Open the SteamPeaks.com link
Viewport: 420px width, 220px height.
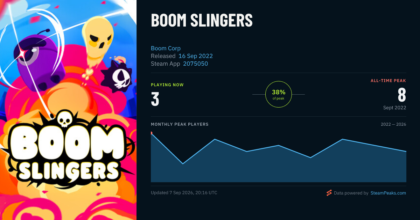tap(388, 193)
